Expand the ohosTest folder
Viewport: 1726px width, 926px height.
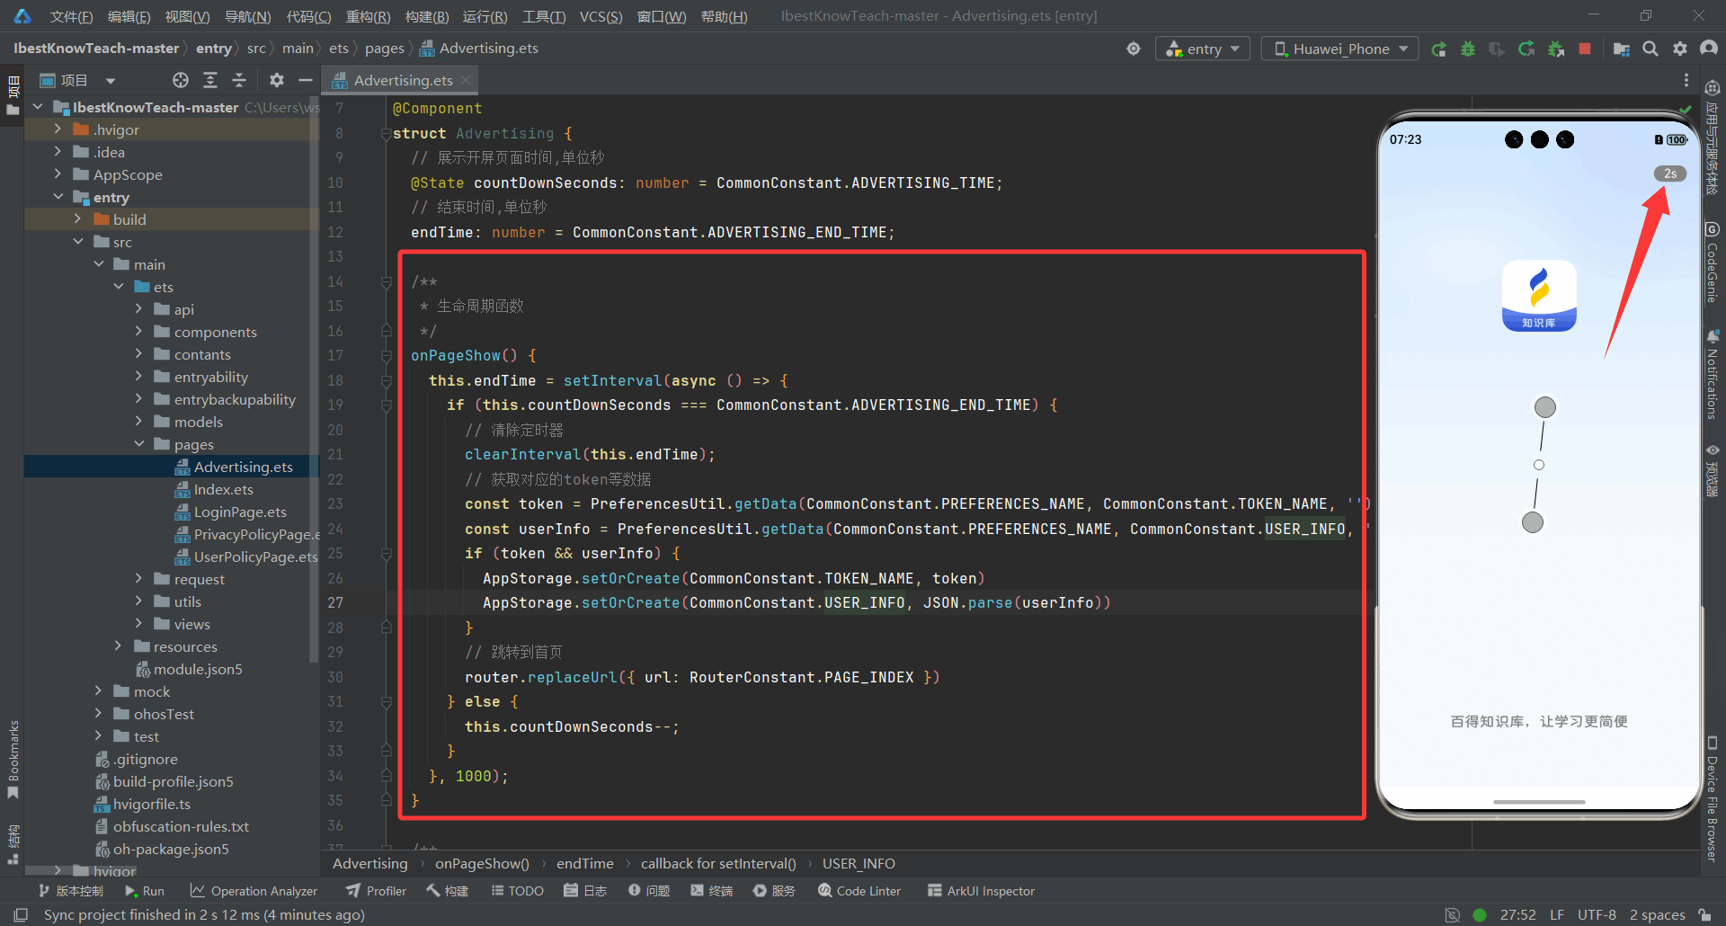pyautogui.click(x=98, y=714)
